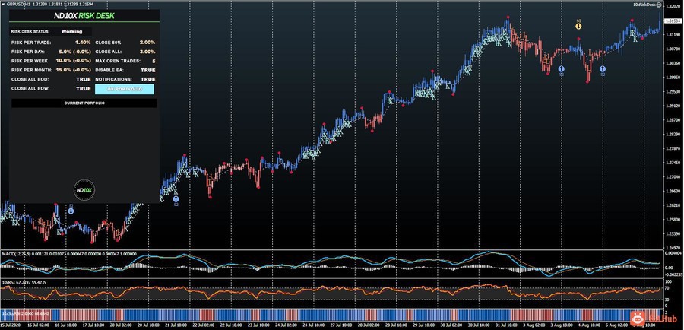This screenshot has width=684, height=330.
Task: Click the 31 Jul 10:00 time axis label
Action: coord(505,325)
